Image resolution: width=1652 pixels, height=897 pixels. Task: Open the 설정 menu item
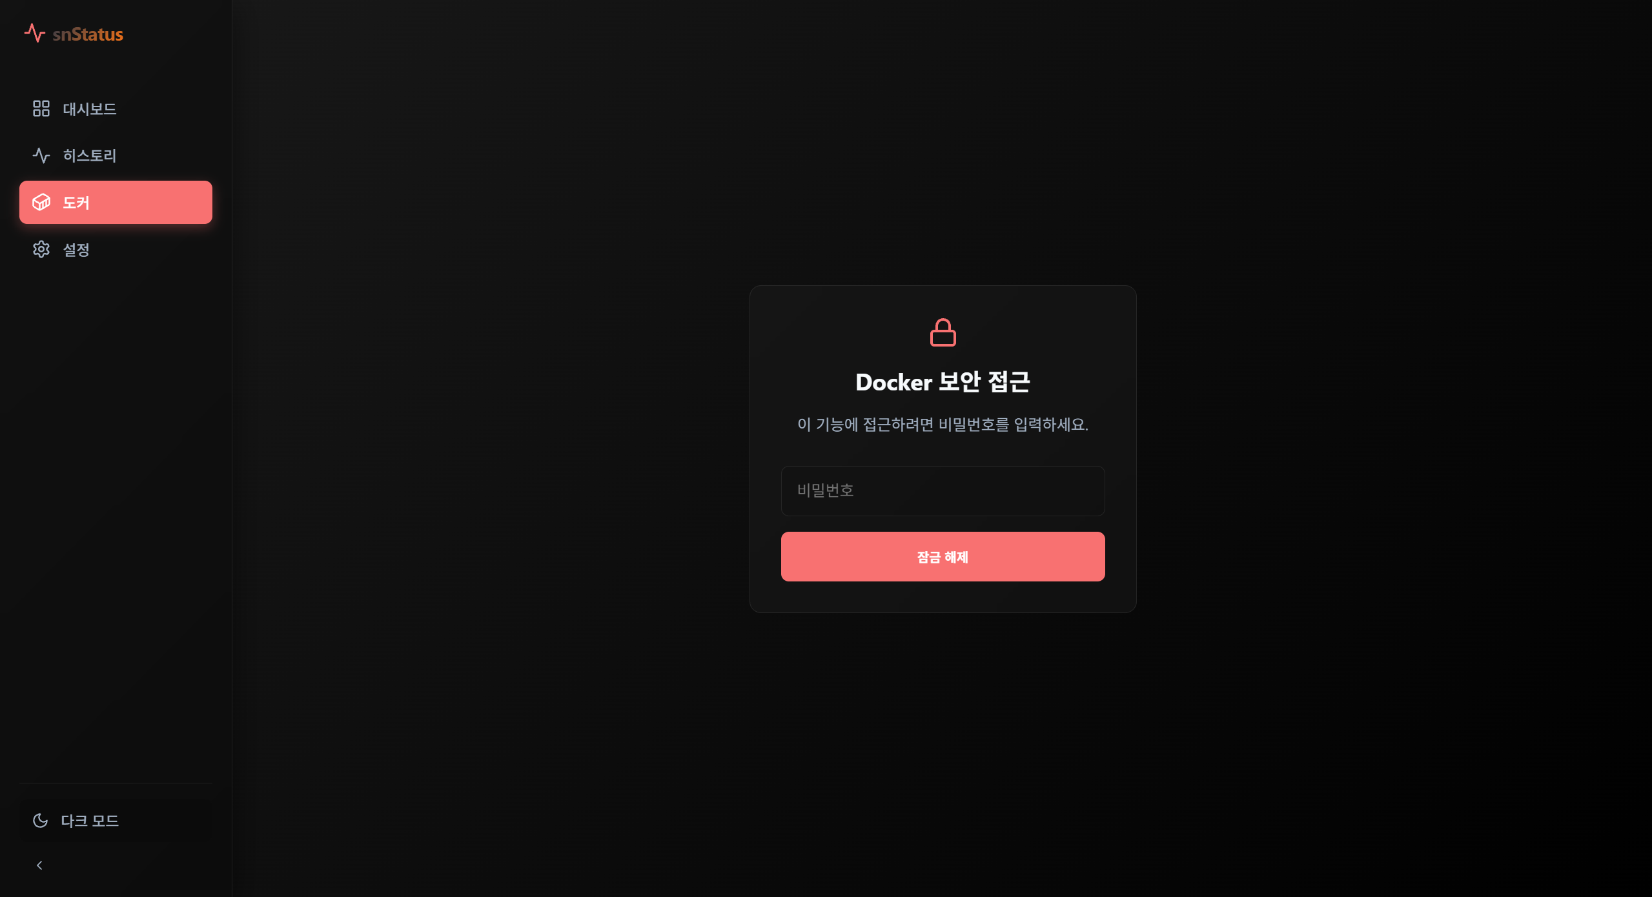point(116,249)
